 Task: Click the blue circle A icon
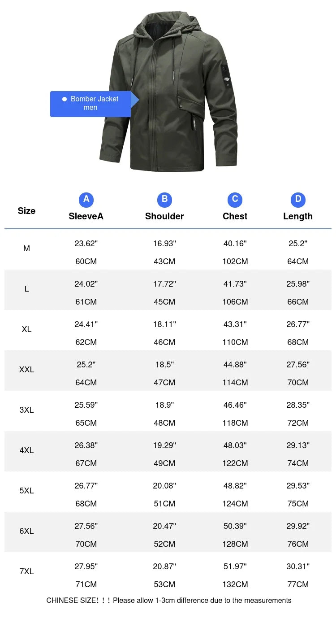tap(86, 200)
